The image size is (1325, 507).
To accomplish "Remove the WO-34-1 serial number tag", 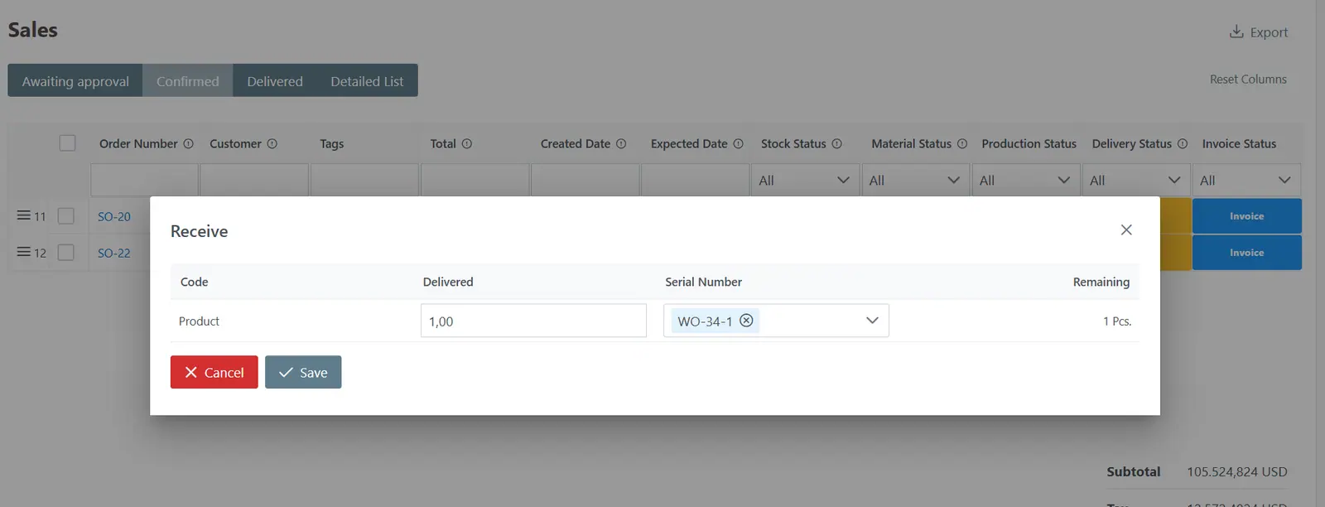I will tap(746, 321).
